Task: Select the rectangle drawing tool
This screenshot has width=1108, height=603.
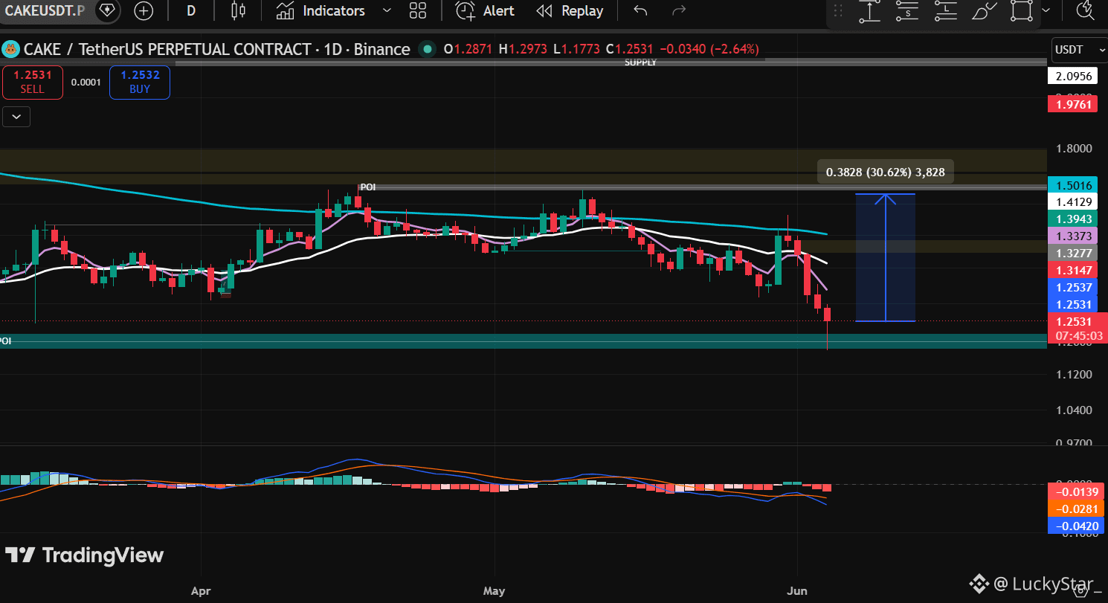Action: click(x=1022, y=10)
